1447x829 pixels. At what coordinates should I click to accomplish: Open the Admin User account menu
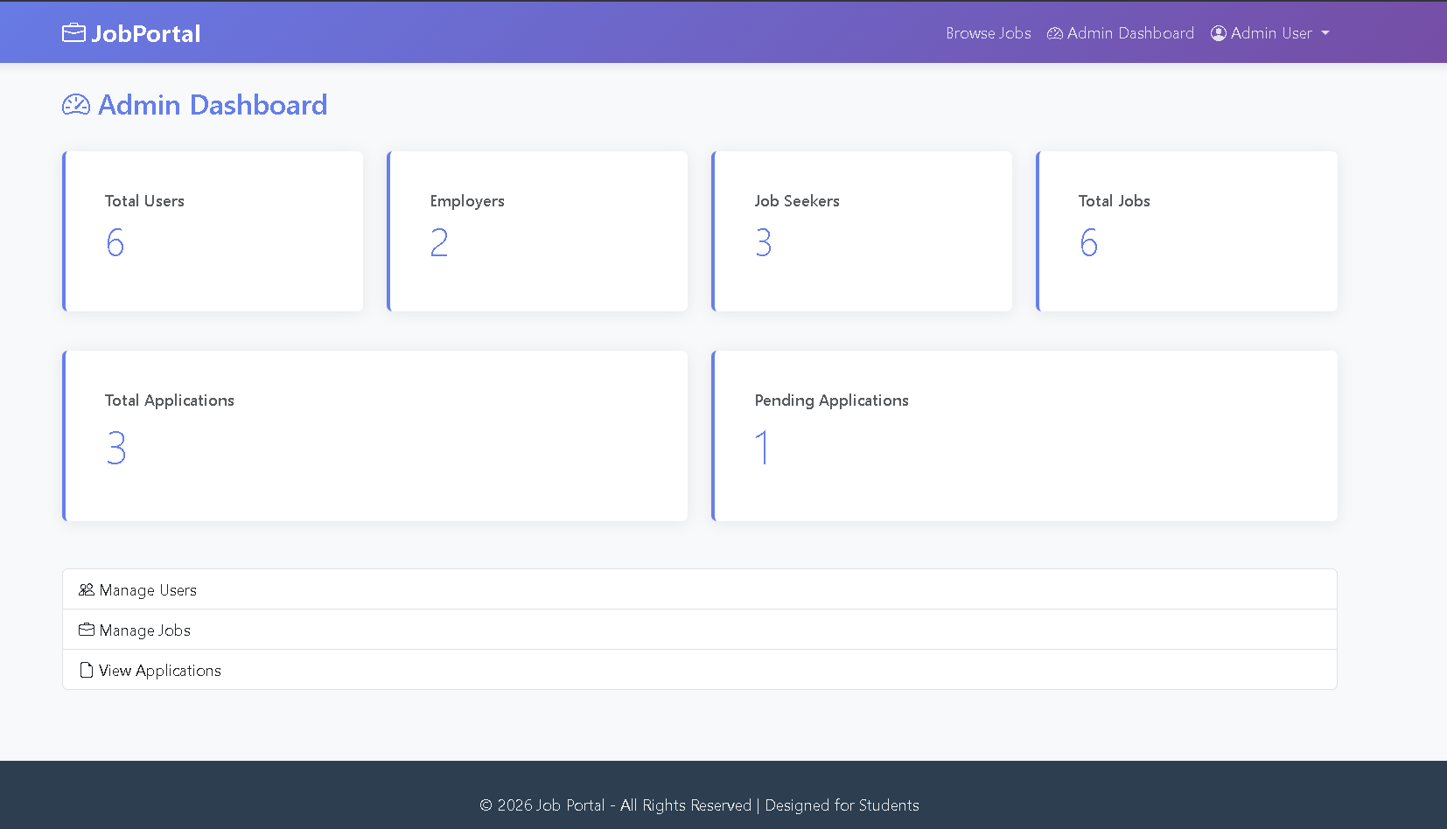point(1270,33)
